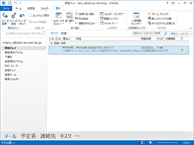
Task: Click the ビューのリセット (Reset View) icon
Action: [x=22, y=16]
